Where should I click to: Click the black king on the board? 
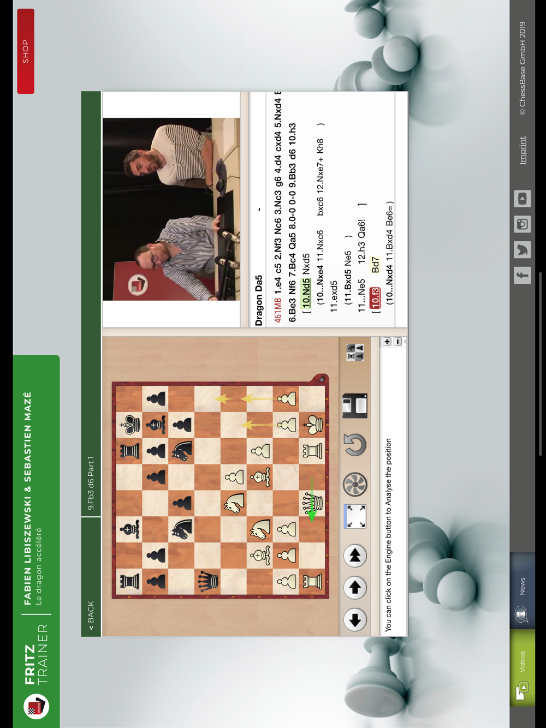(130, 425)
